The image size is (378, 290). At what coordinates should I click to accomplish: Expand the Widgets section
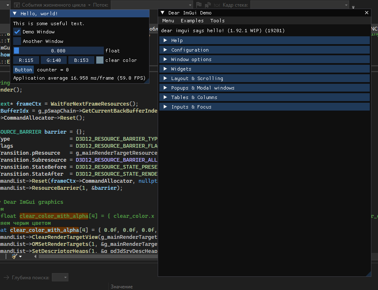coord(264,69)
